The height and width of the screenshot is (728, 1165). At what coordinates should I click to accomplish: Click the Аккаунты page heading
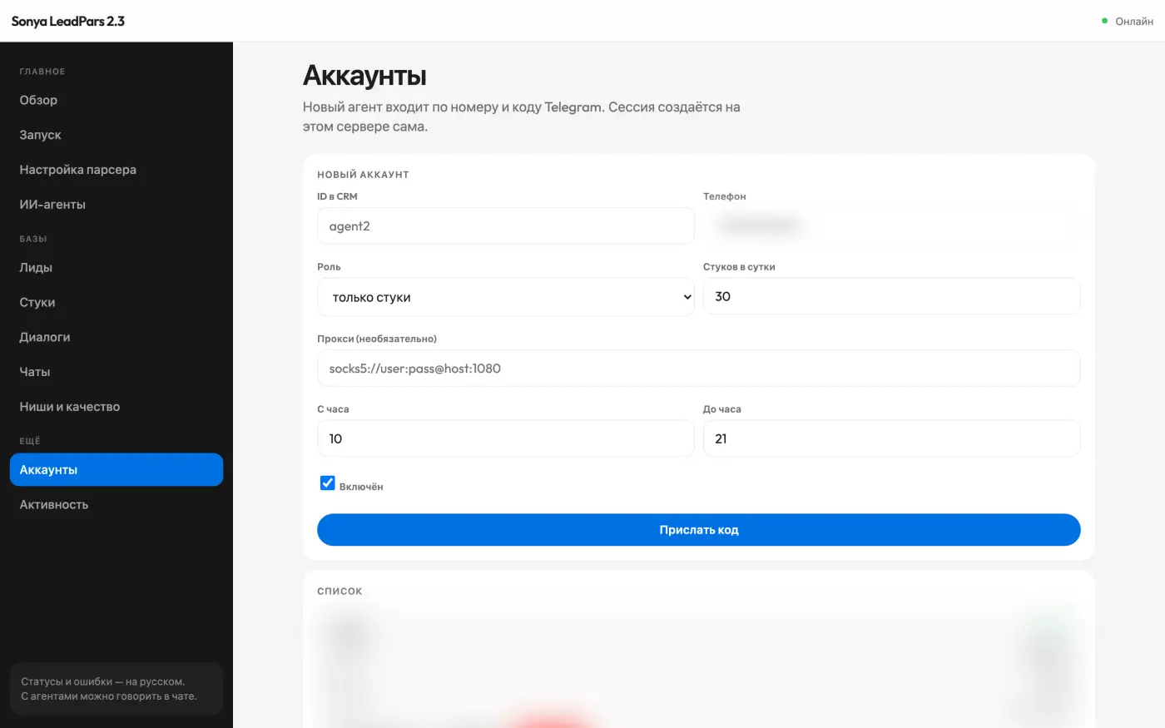[364, 76]
